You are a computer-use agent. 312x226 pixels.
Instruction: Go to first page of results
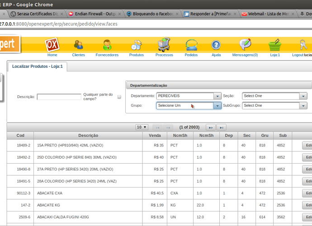(158, 127)
